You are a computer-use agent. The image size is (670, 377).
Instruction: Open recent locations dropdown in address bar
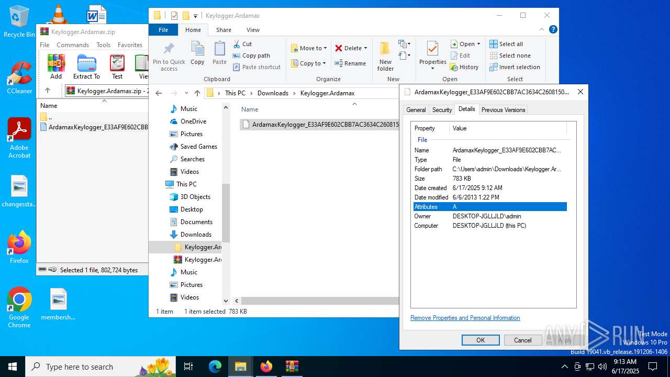pos(186,93)
